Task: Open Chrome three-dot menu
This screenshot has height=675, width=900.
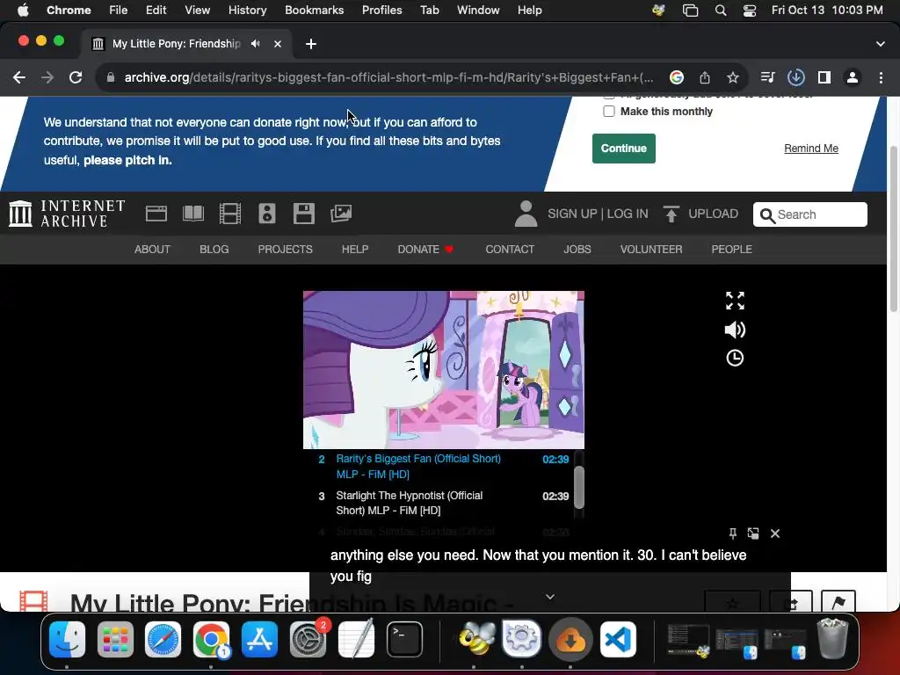Action: [881, 77]
